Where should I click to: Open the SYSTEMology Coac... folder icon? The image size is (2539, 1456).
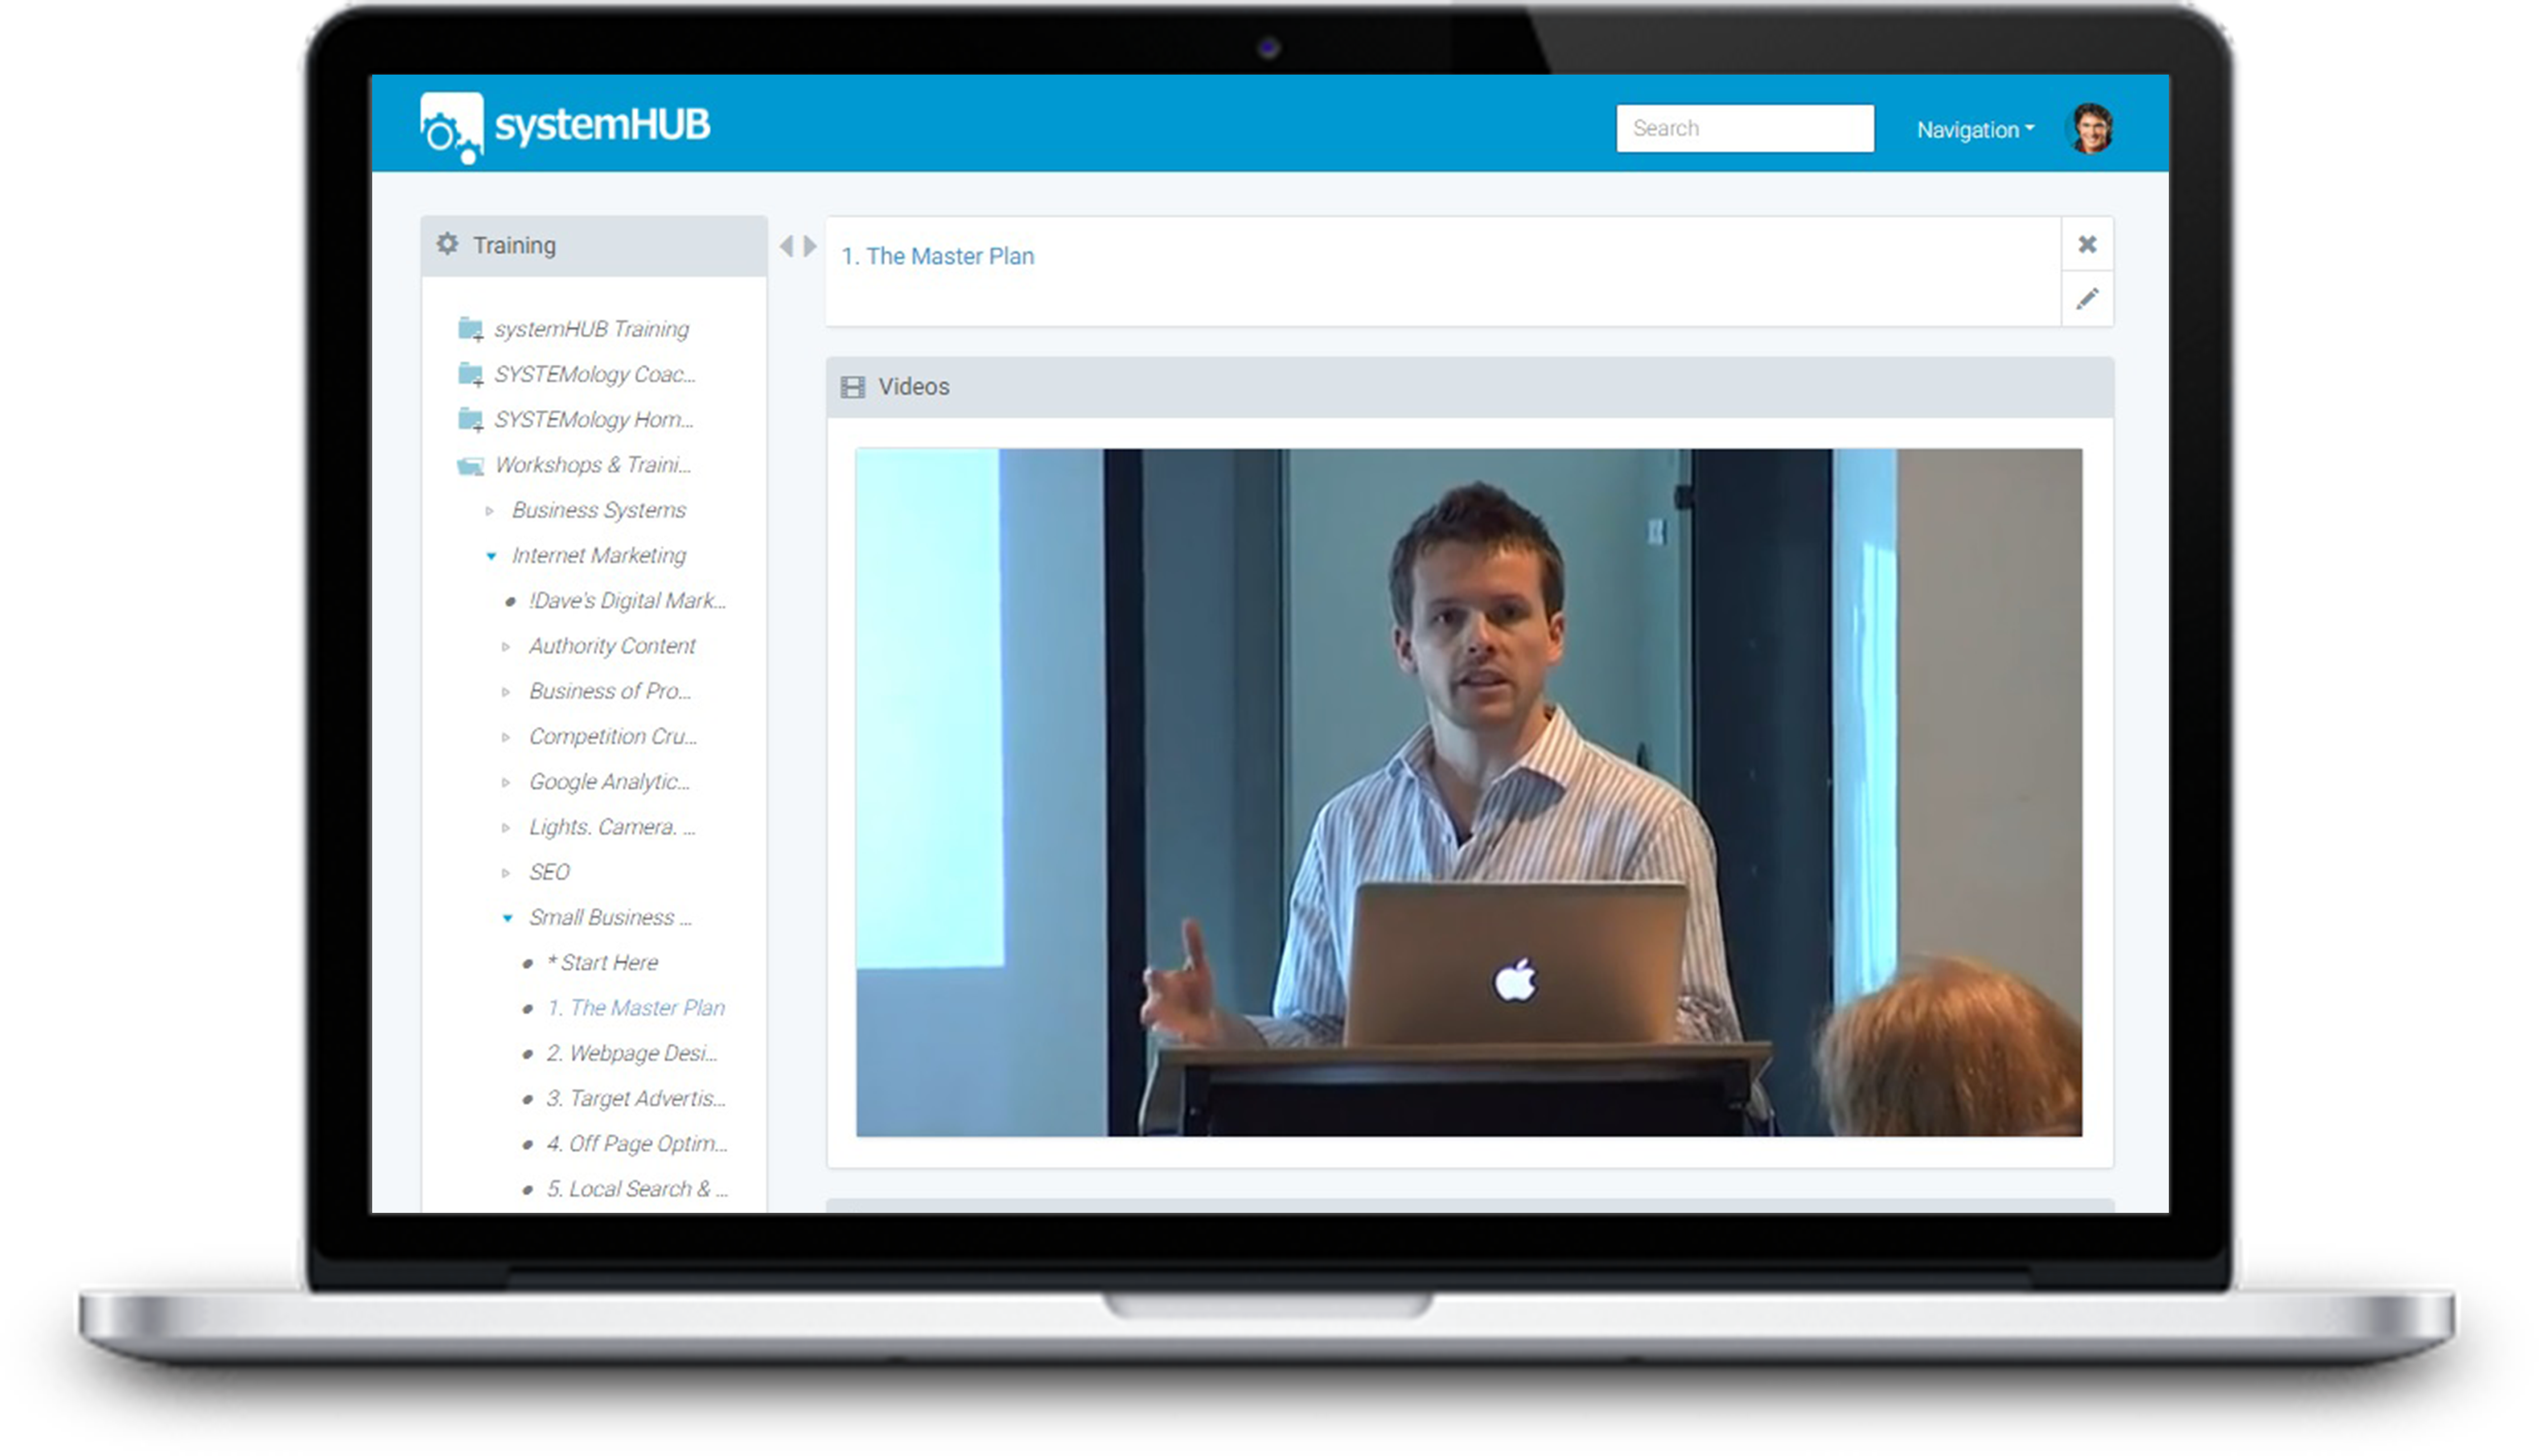[x=469, y=374]
